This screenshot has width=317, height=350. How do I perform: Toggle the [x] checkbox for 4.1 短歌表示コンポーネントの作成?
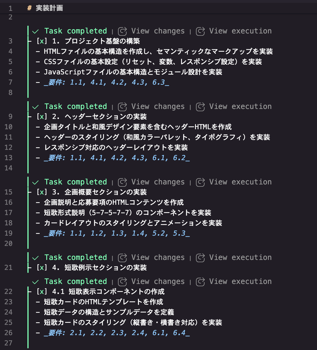click(x=42, y=292)
